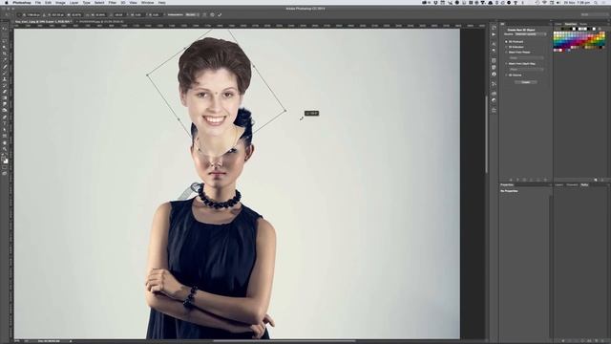Toggle relative positioning for the reference point
The height and width of the screenshot is (344, 611).
click(x=44, y=15)
